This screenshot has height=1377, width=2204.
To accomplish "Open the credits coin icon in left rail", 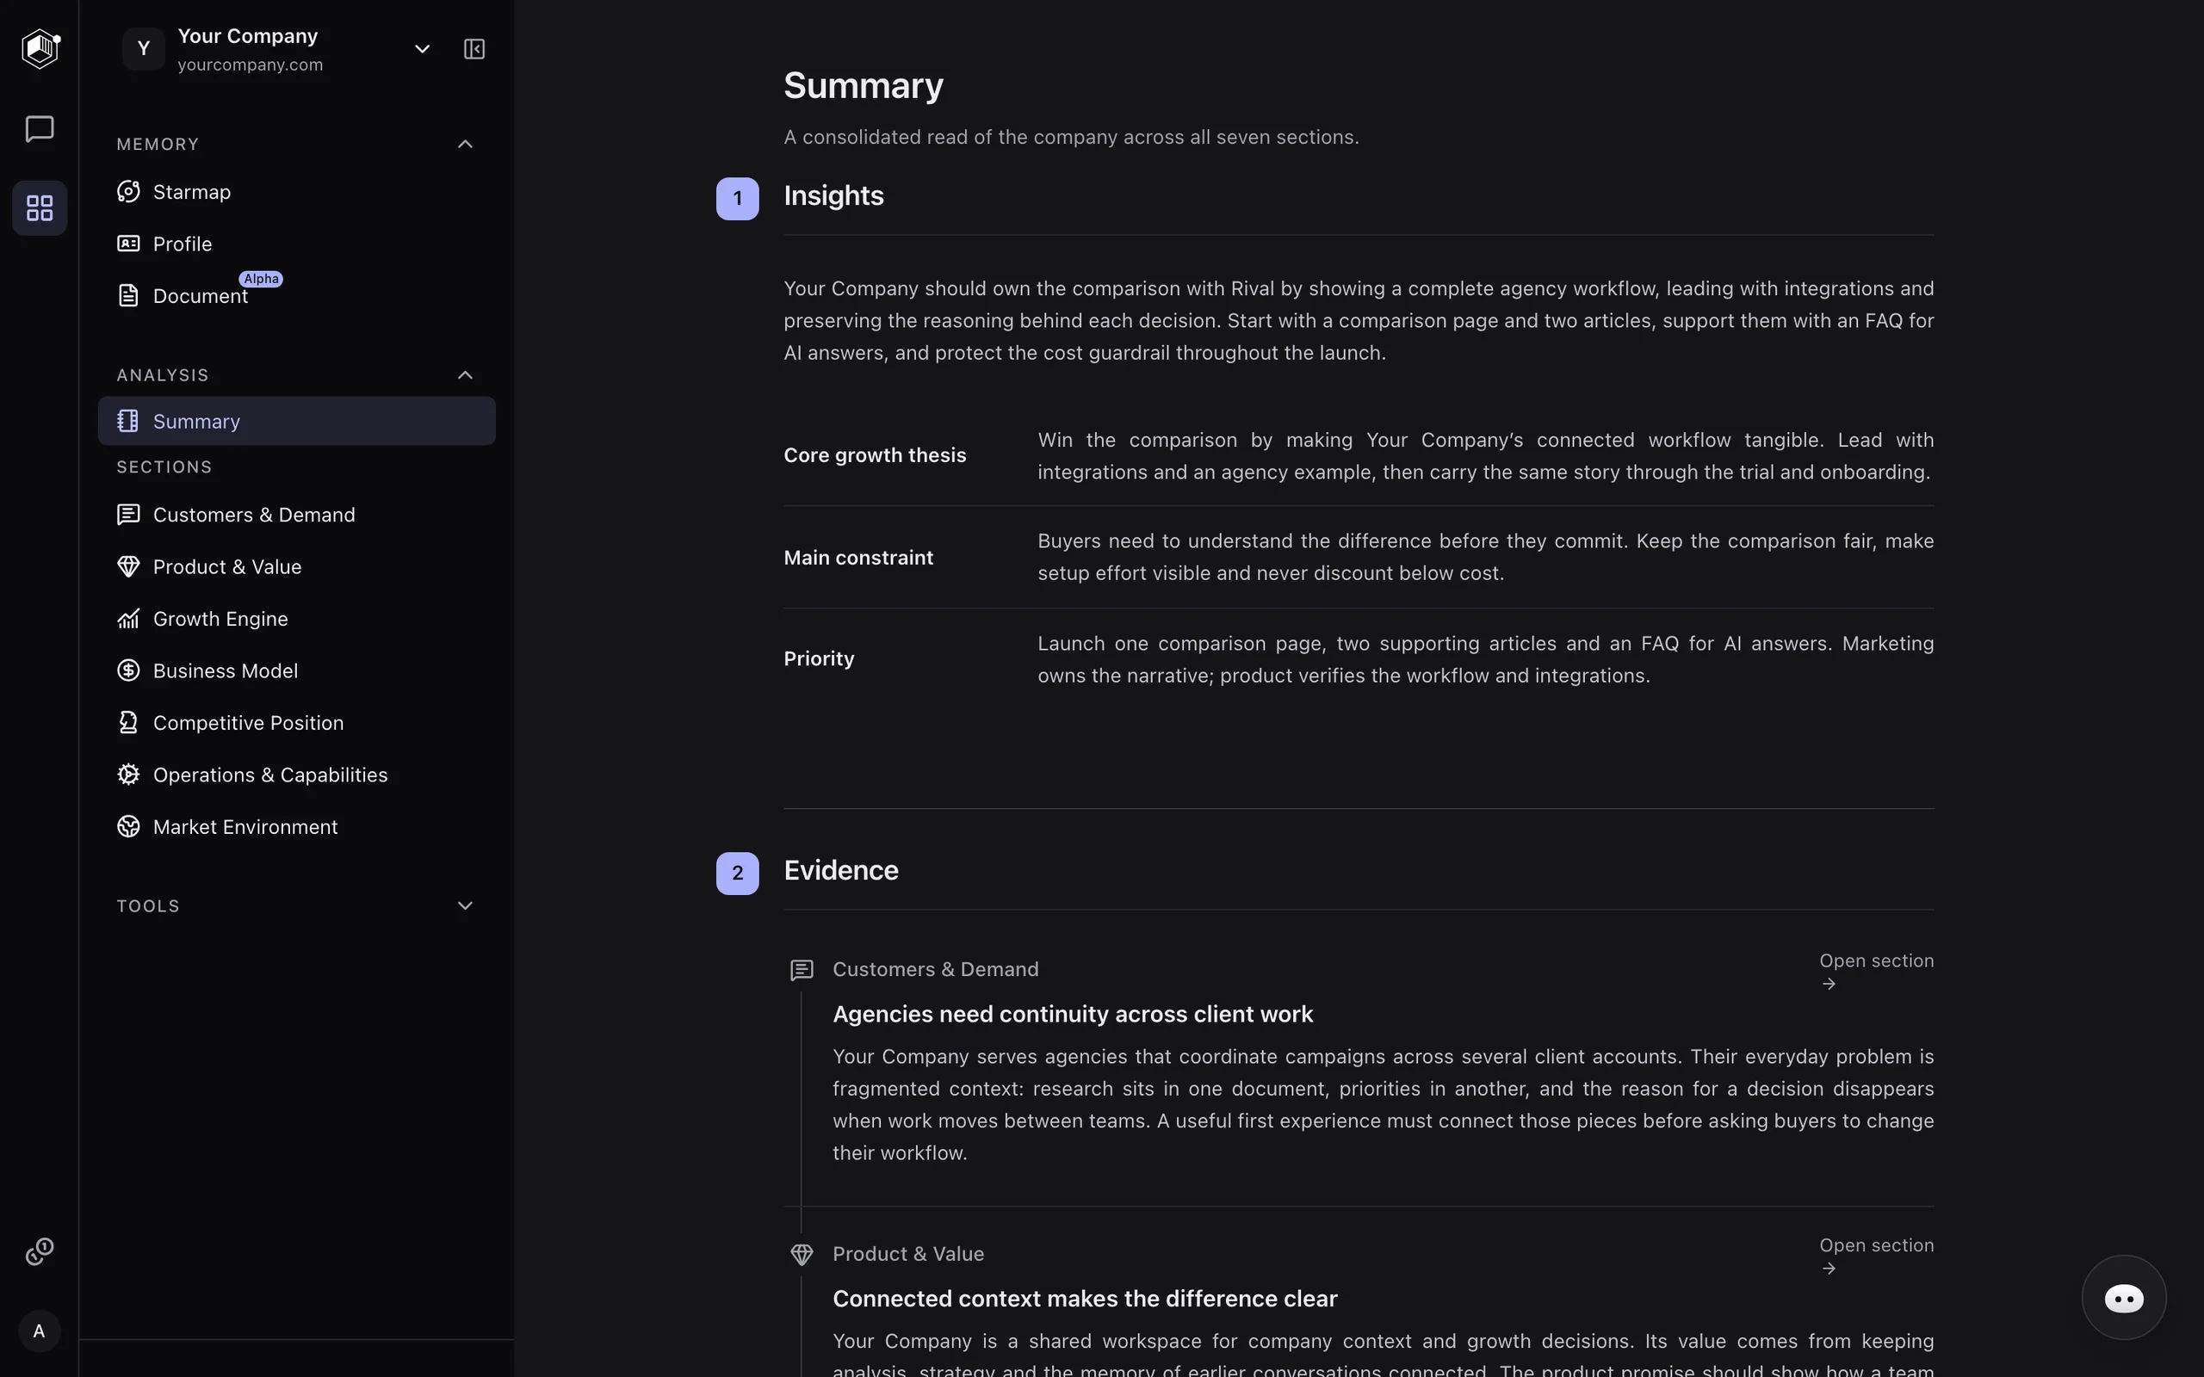I will (x=39, y=1251).
